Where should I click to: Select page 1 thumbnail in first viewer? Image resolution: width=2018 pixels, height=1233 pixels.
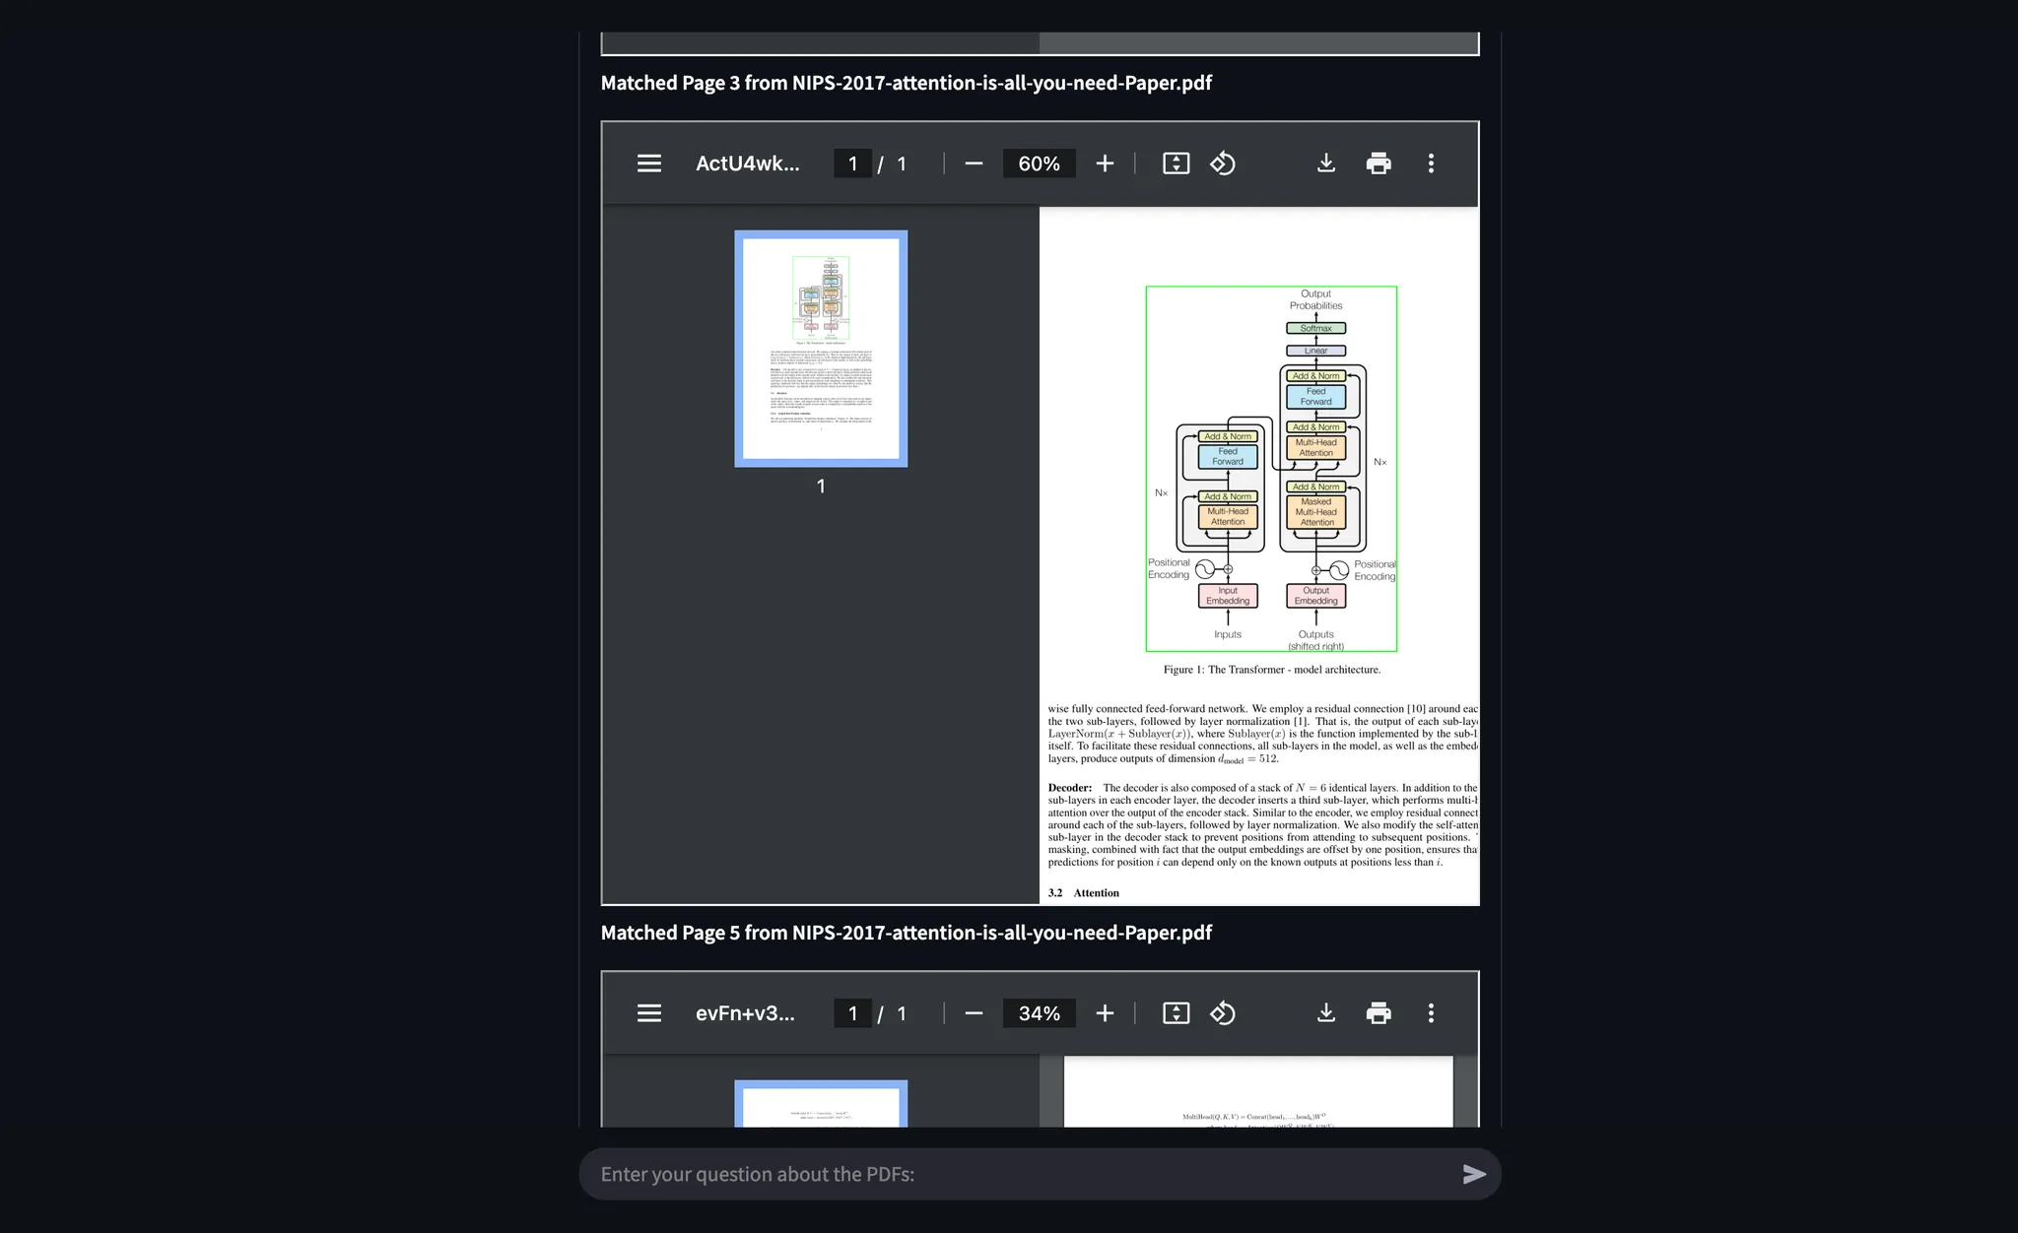[821, 349]
